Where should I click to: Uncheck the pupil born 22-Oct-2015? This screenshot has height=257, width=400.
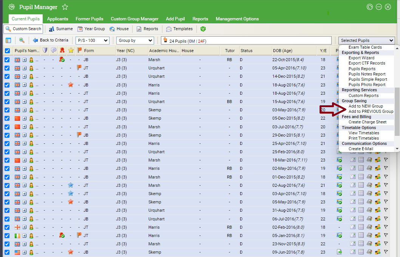point(7,60)
